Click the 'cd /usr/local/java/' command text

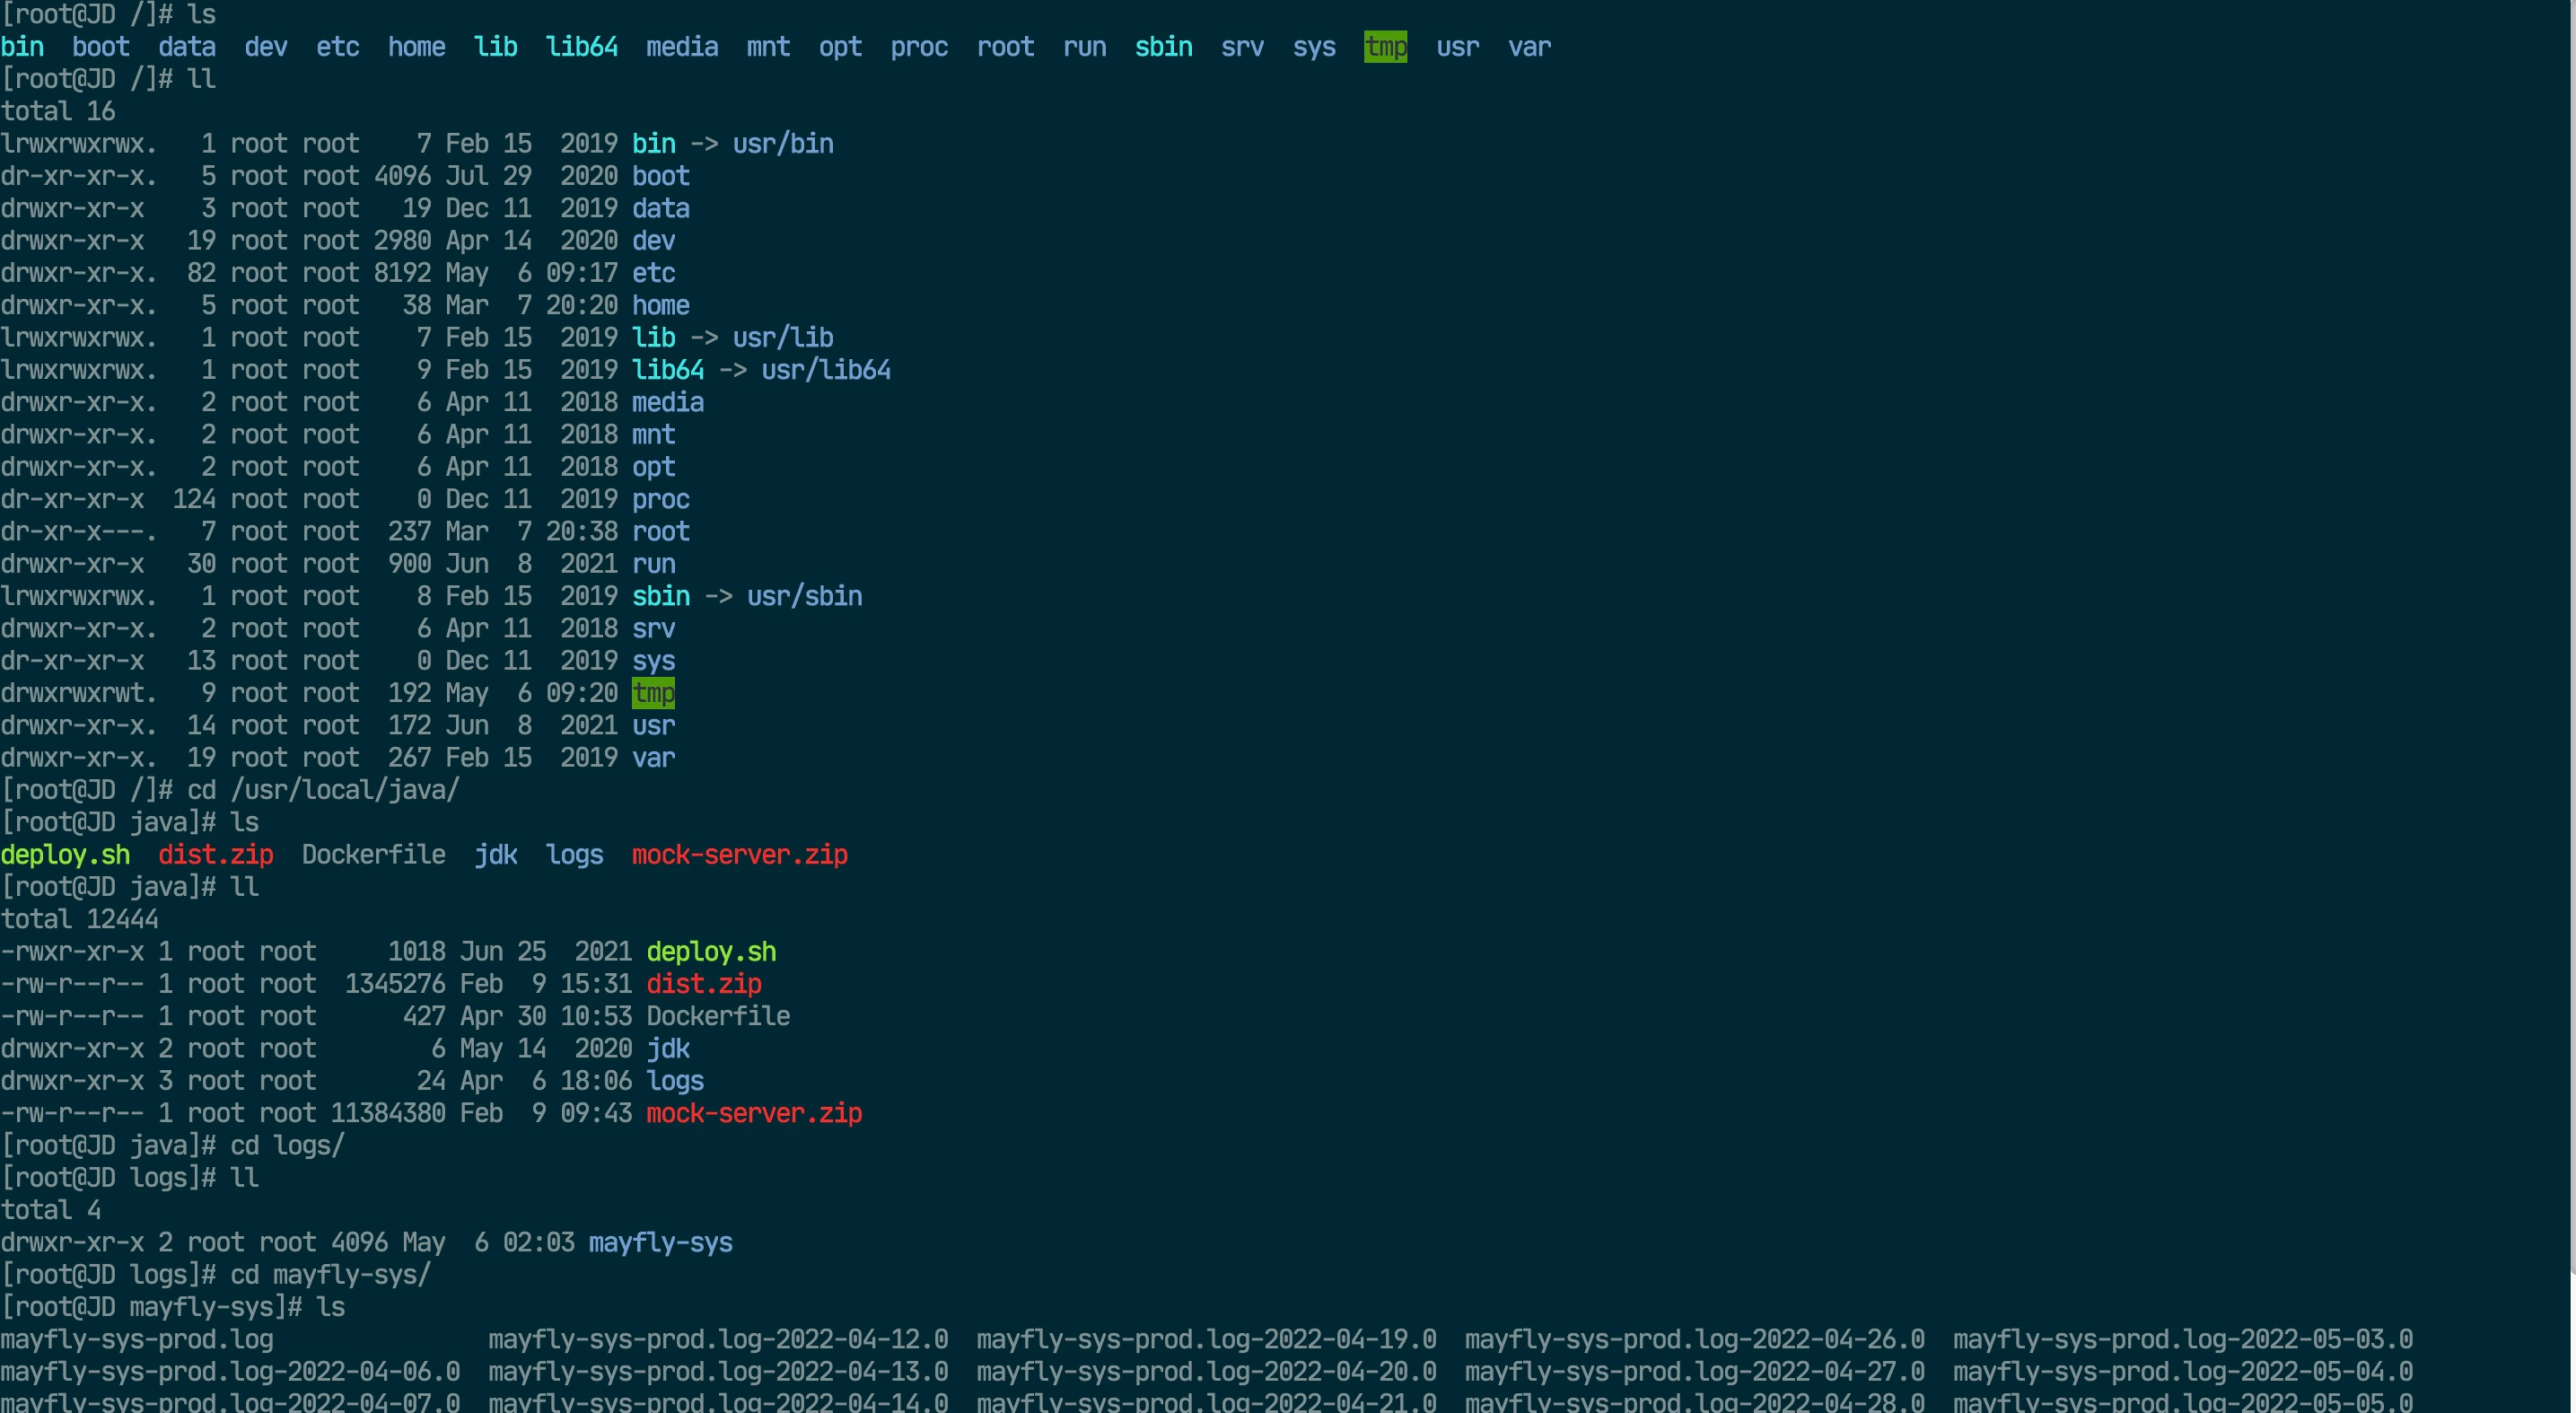coord(323,790)
